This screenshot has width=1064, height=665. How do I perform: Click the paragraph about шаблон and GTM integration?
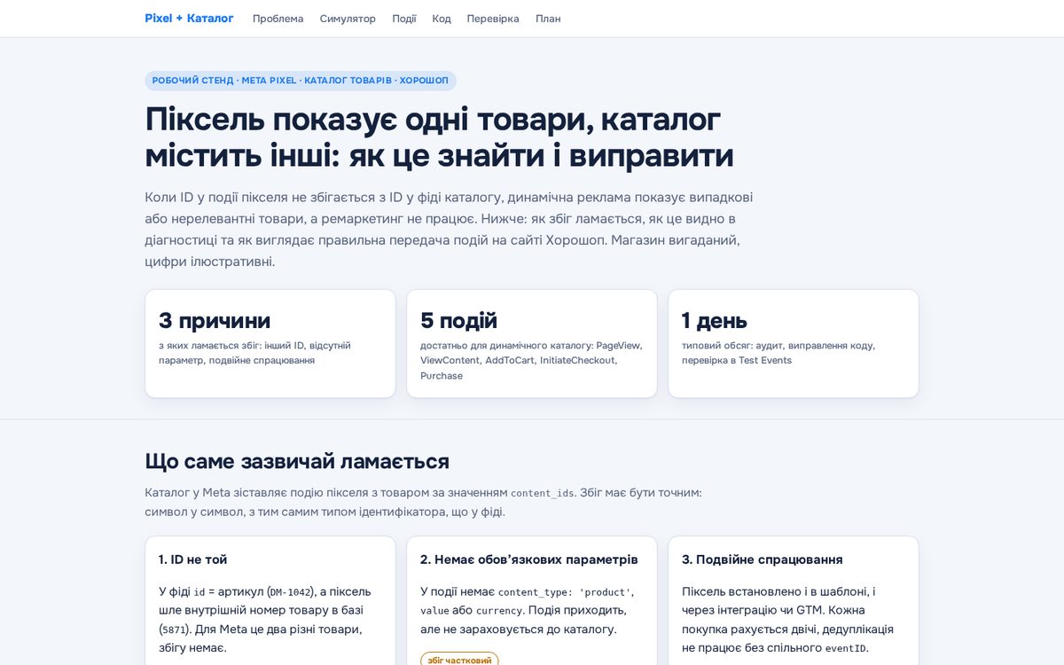tap(787, 620)
